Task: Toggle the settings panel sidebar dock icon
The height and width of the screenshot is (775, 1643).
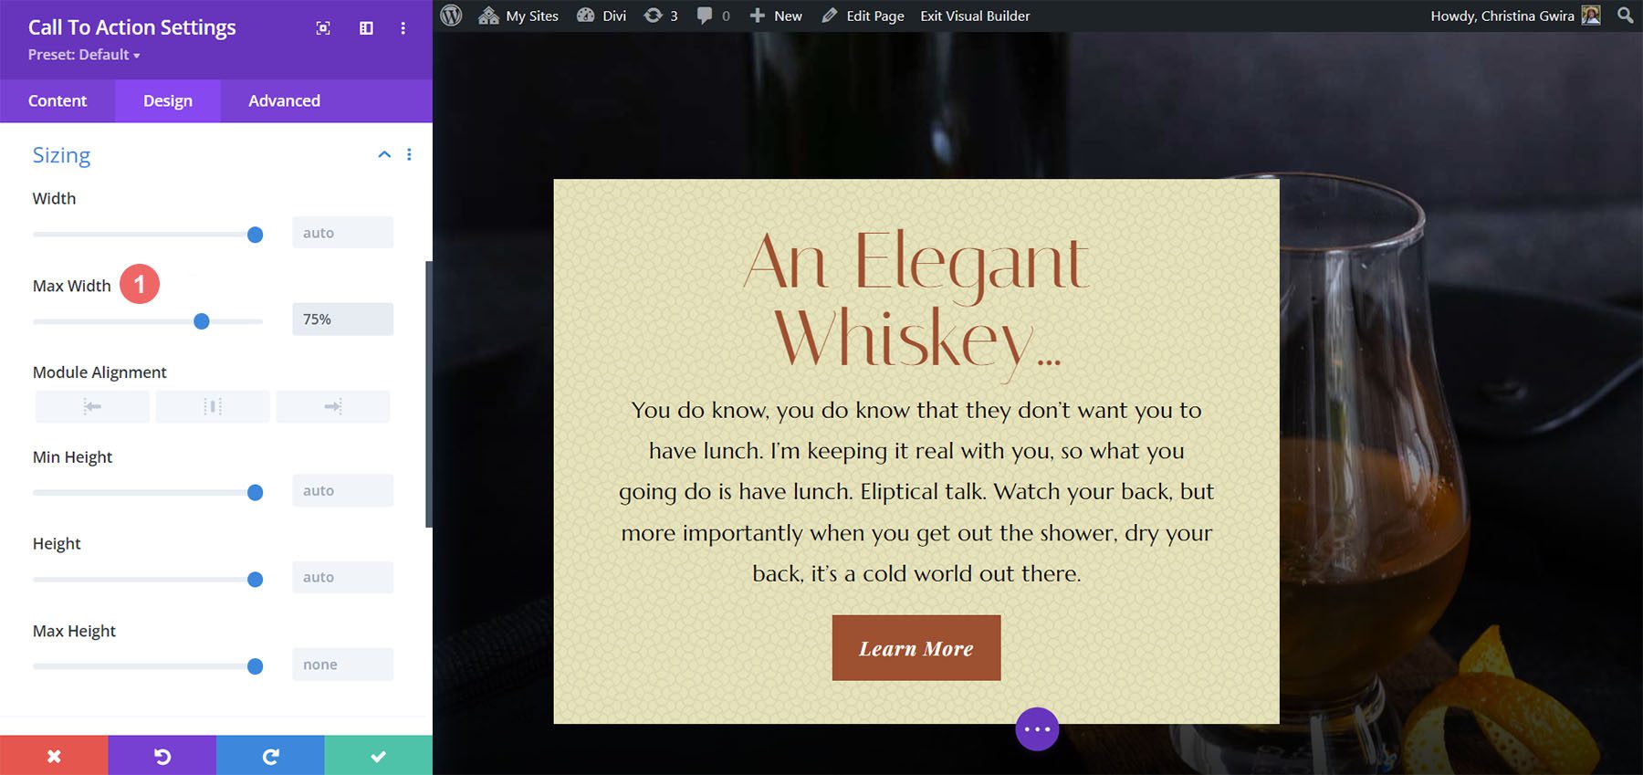Action: (x=366, y=28)
